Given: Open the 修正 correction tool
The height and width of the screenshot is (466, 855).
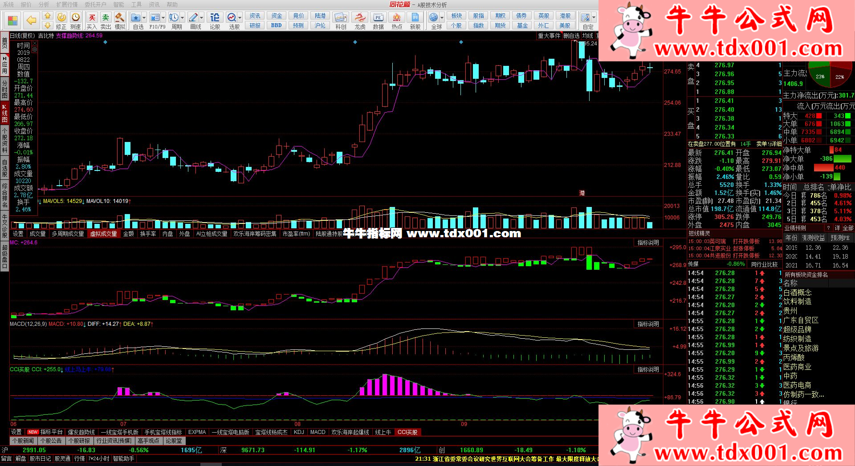Looking at the screenshot, I should tap(61, 21).
